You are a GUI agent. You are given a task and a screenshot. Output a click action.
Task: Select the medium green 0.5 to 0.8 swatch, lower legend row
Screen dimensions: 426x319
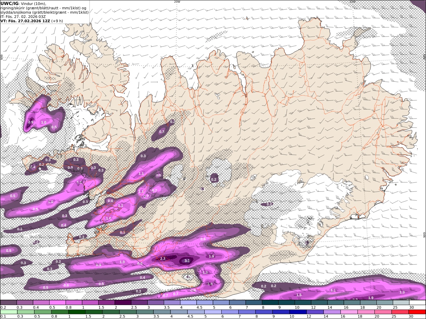tap(43, 312)
